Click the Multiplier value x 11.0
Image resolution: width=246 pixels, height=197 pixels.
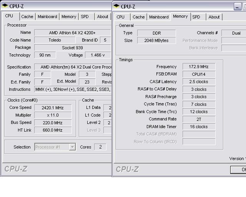(x=53, y=115)
